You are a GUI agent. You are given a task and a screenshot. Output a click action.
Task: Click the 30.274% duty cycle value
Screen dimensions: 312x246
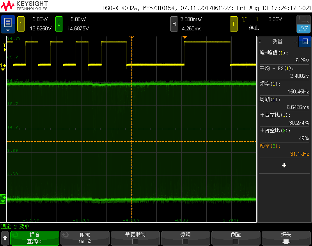[299, 123]
